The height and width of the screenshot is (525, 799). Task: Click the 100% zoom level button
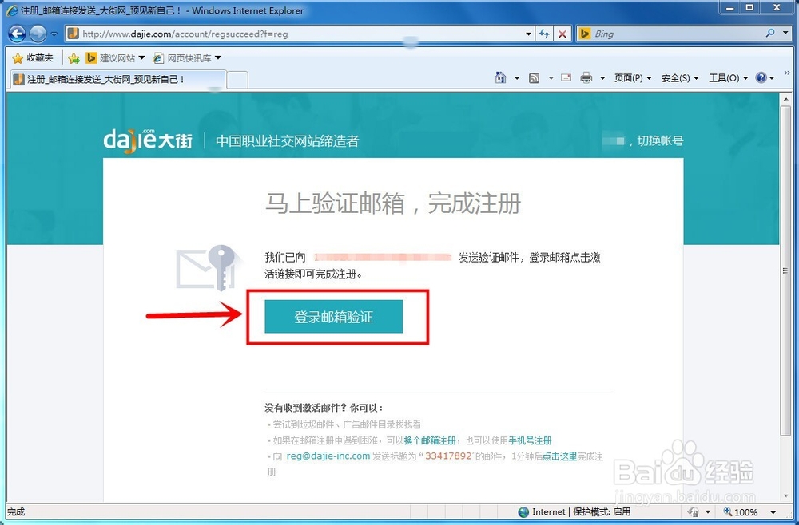741,511
